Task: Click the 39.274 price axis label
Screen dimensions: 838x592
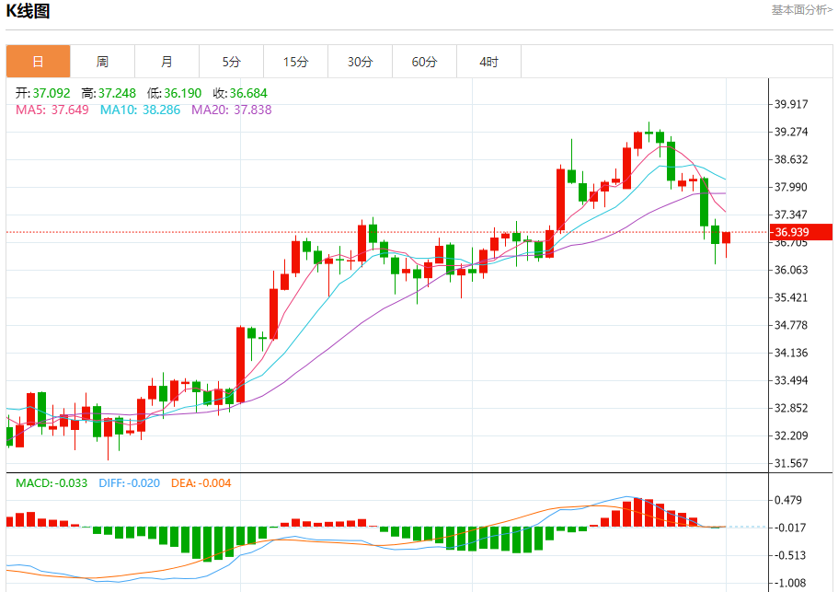Action: [791, 132]
